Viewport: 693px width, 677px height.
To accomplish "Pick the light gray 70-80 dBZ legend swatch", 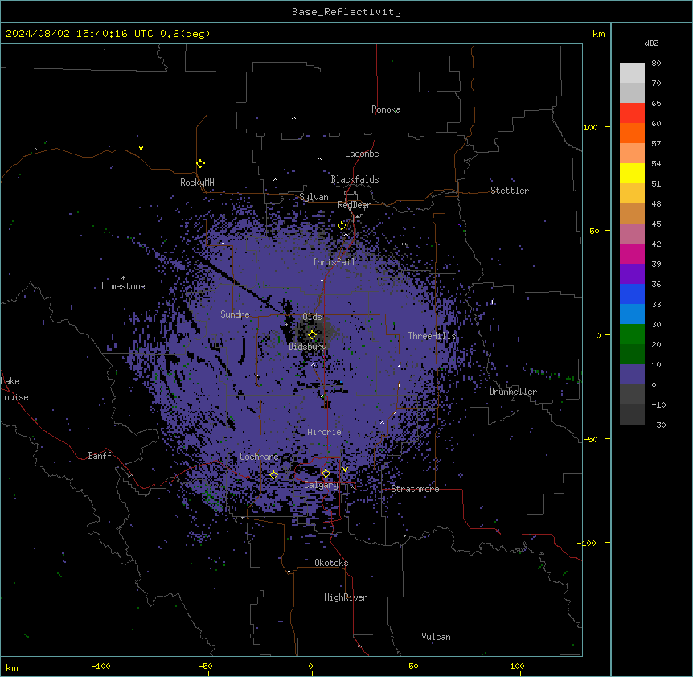I will click(x=632, y=73).
